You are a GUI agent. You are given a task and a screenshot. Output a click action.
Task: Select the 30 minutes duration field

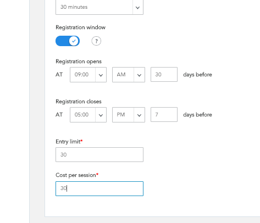pyautogui.click(x=99, y=7)
